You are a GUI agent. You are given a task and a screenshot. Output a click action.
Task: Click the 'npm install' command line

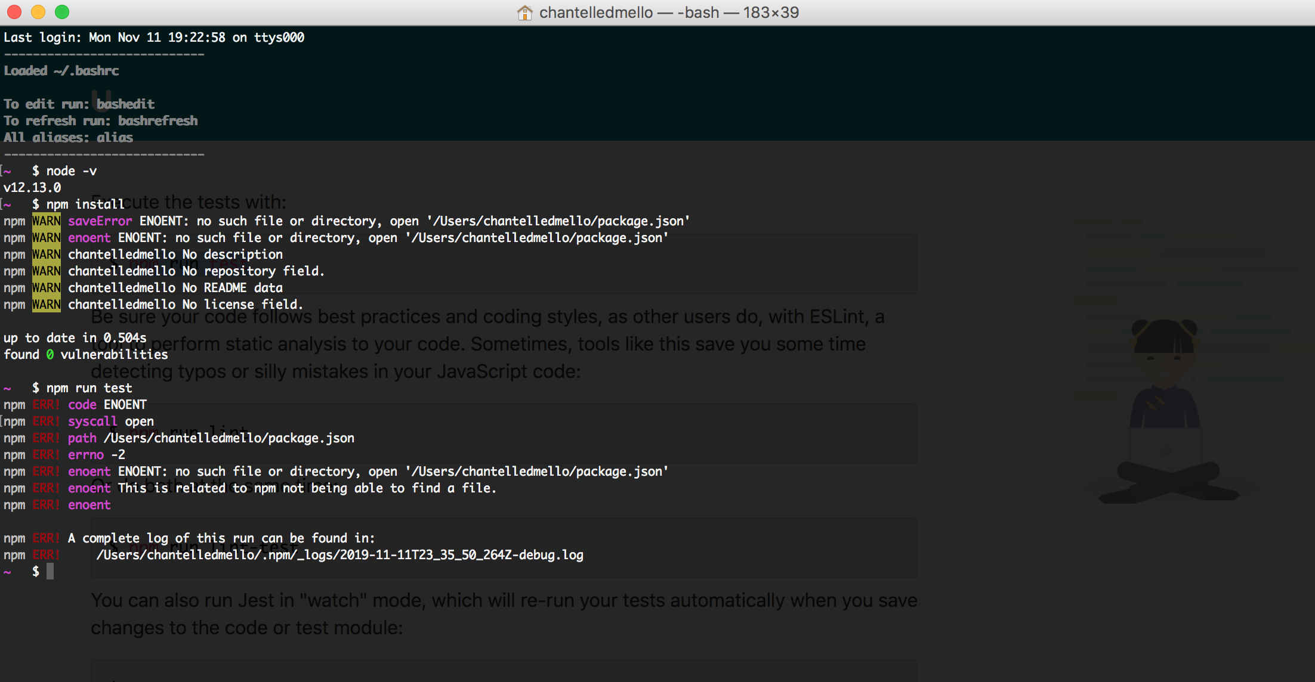coord(85,204)
